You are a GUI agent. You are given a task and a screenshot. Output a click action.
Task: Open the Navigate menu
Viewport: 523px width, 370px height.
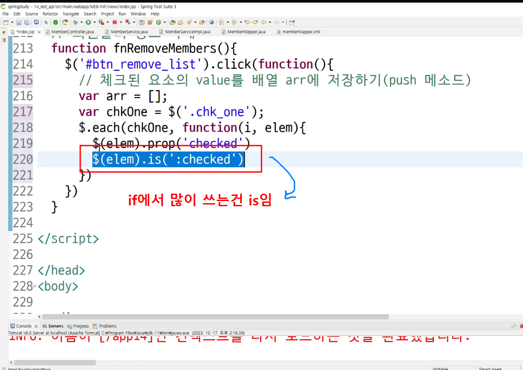pos(71,14)
